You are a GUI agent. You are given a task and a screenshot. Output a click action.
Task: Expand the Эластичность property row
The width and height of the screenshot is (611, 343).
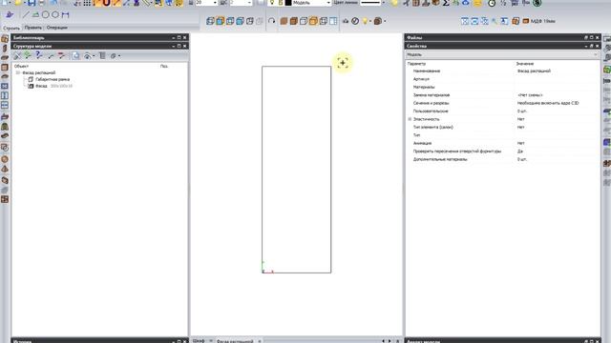point(410,119)
